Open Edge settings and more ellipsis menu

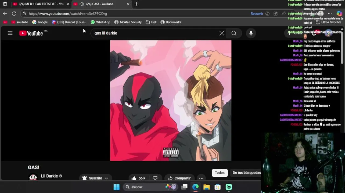pos(330,13)
